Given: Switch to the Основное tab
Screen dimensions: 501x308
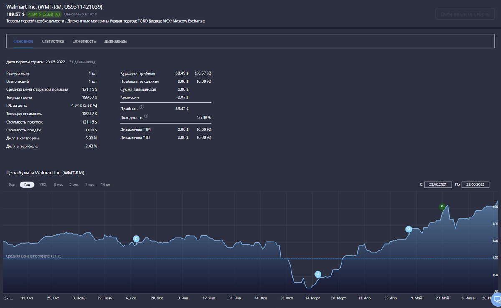Looking at the screenshot, I should point(23,41).
